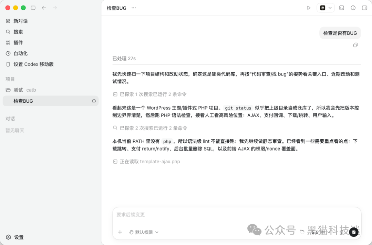Click the new conversation pencil icon

(x=8, y=21)
